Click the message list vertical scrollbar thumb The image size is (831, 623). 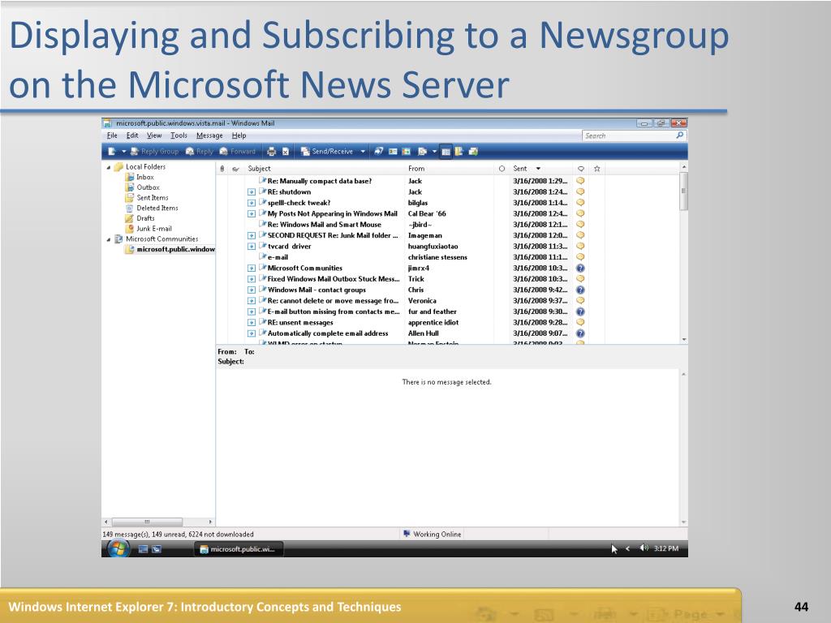pos(683,191)
